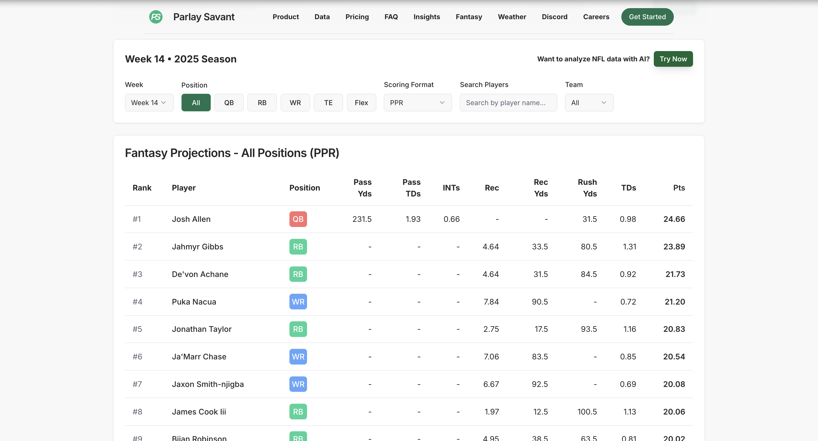Screen dimensions: 818x441
Task: Click Jahmyr Gibbs' RB position badge
Action: click(298, 246)
